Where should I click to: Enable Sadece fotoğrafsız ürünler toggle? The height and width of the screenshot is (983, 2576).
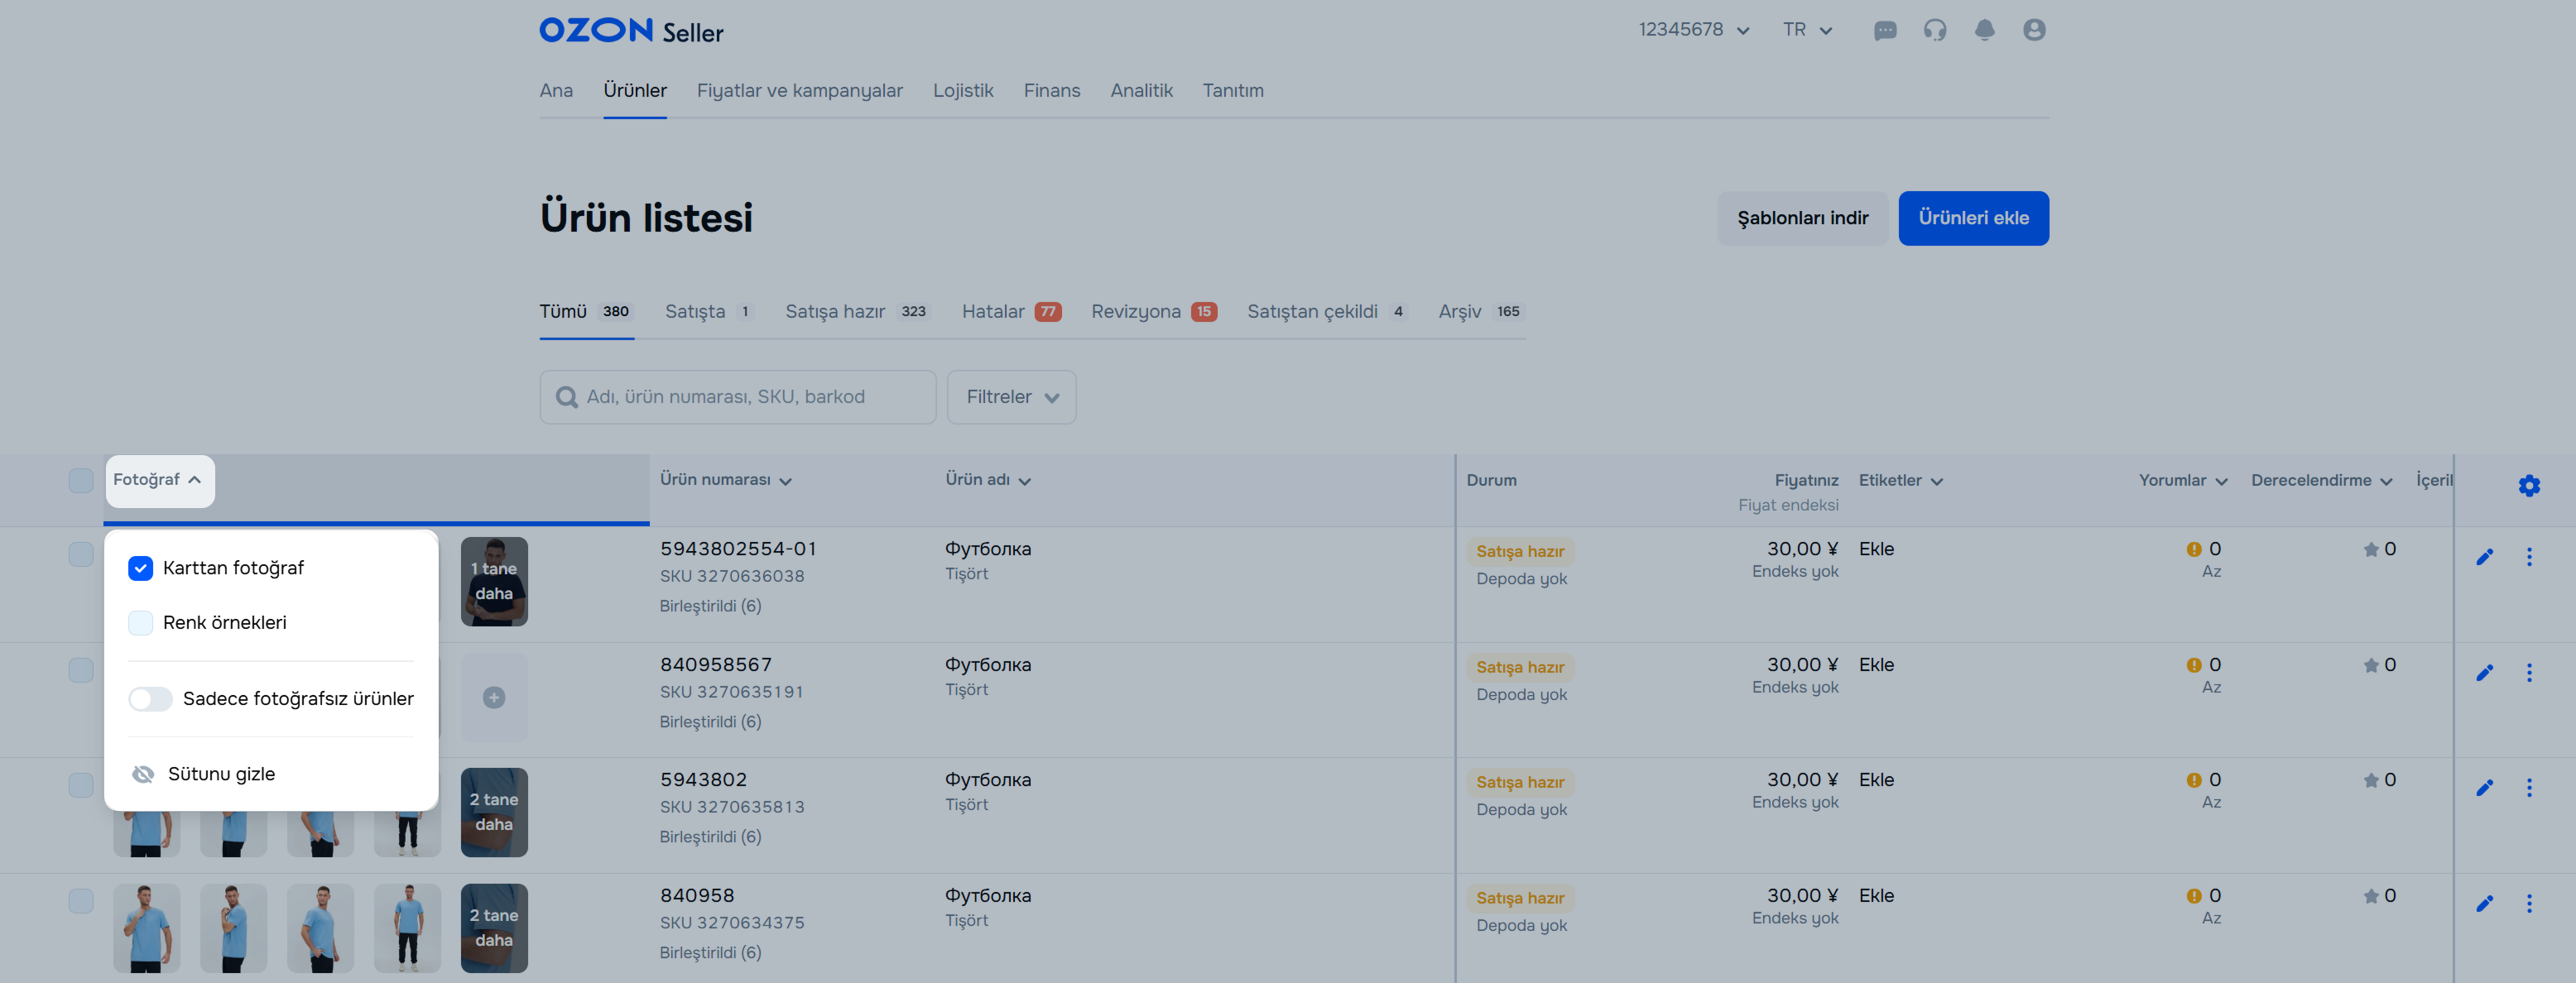[151, 699]
